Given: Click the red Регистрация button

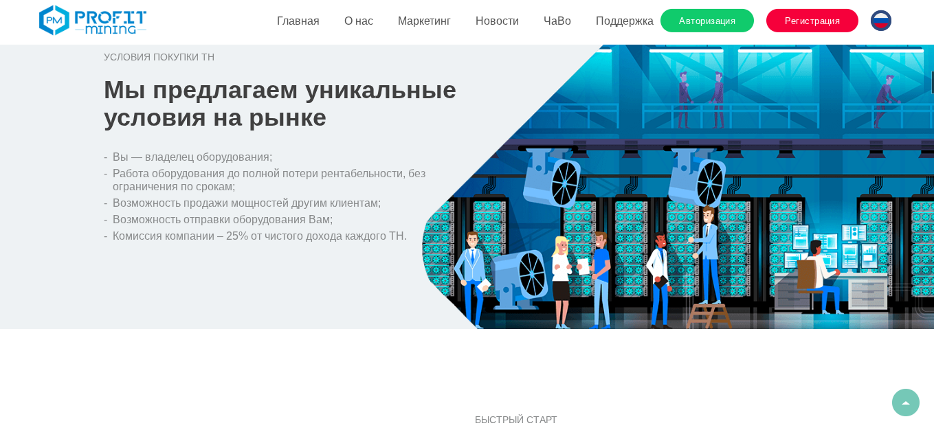Looking at the screenshot, I should [812, 21].
